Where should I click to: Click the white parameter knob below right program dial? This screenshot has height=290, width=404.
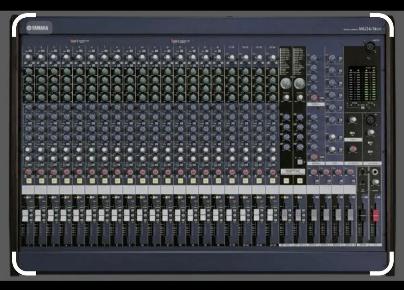tap(300, 97)
